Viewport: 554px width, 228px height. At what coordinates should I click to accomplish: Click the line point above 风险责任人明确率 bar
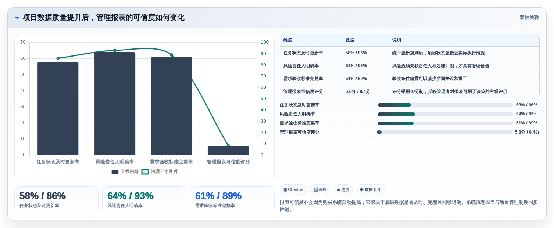[115, 50]
